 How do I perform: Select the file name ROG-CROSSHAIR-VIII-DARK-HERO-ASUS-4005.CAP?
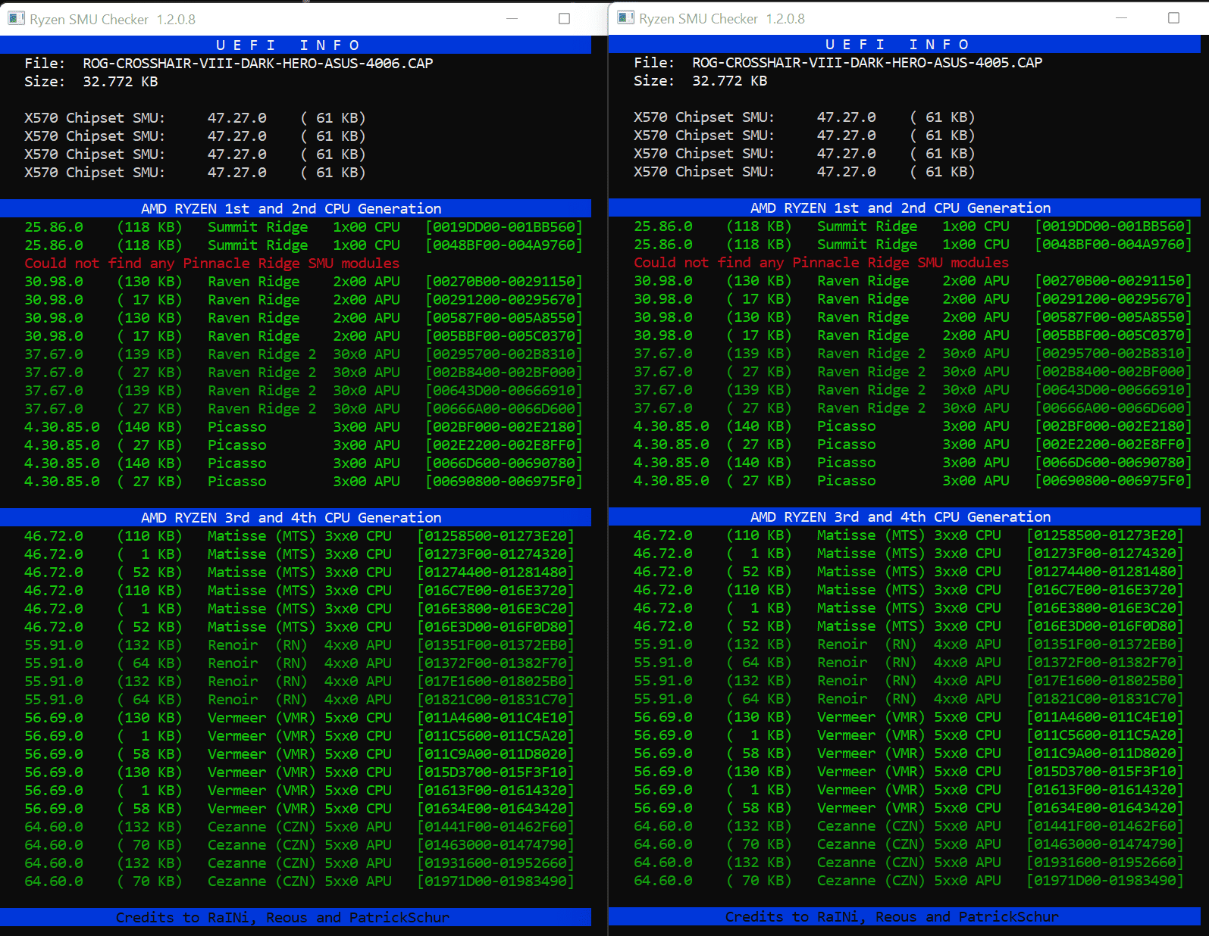(867, 63)
